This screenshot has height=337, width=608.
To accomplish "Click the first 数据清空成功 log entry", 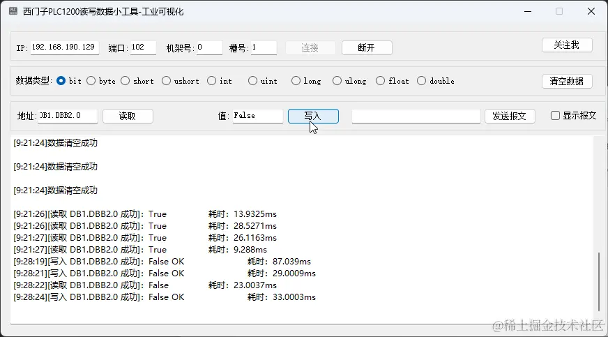I will pos(56,143).
